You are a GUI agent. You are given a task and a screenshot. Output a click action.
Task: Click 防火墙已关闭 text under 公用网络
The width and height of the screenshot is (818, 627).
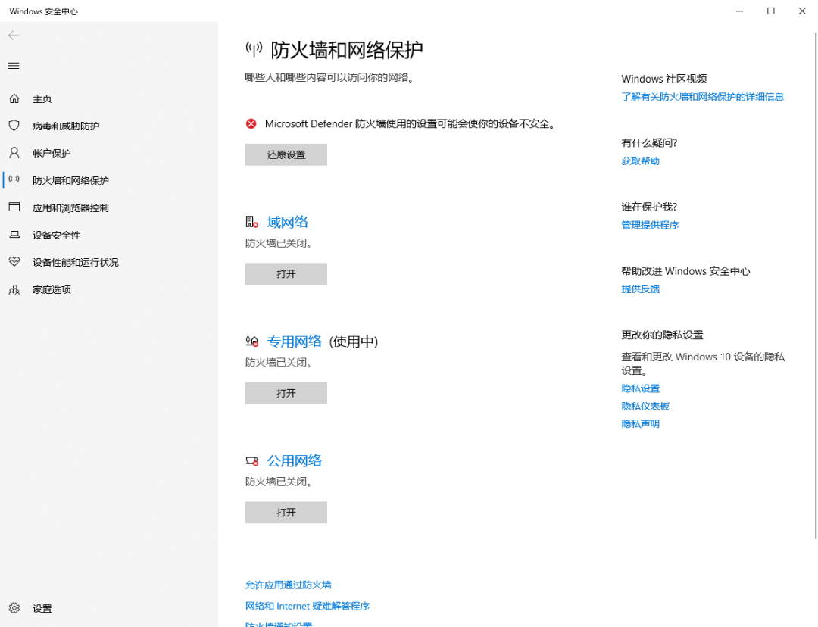(279, 482)
